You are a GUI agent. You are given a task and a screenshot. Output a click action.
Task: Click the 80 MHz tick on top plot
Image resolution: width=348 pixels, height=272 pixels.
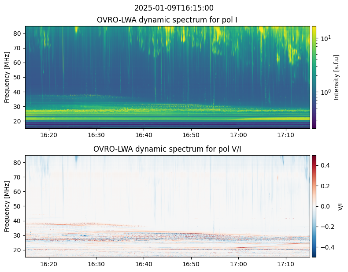tap(18, 34)
